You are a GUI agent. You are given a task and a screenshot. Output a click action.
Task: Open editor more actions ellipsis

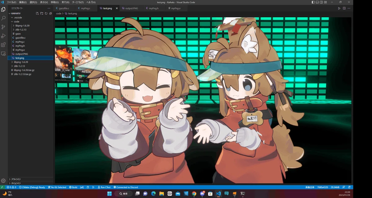348,8
